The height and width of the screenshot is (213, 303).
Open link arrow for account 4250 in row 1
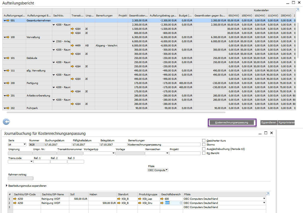click(x=15, y=199)
